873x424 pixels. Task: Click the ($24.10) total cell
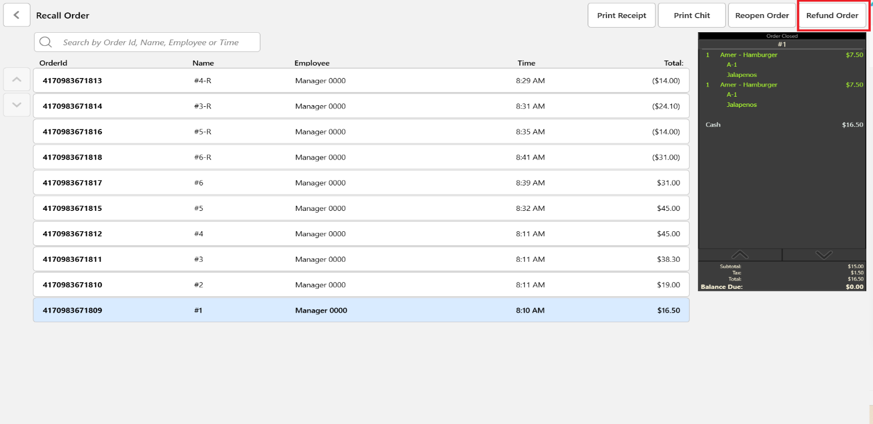(666, 106)
